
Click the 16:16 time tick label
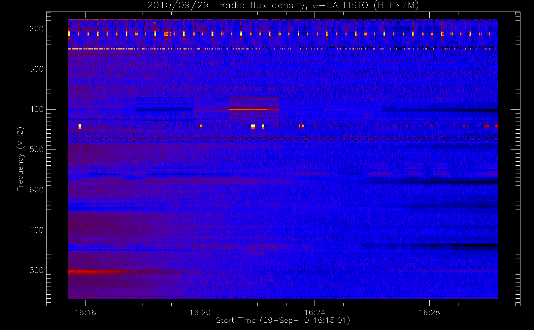pos(85,313)
